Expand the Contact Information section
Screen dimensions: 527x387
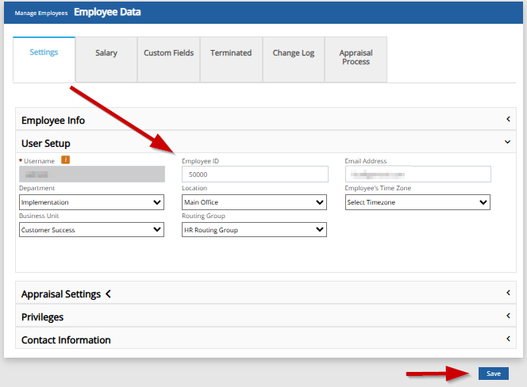pos(507,339)
